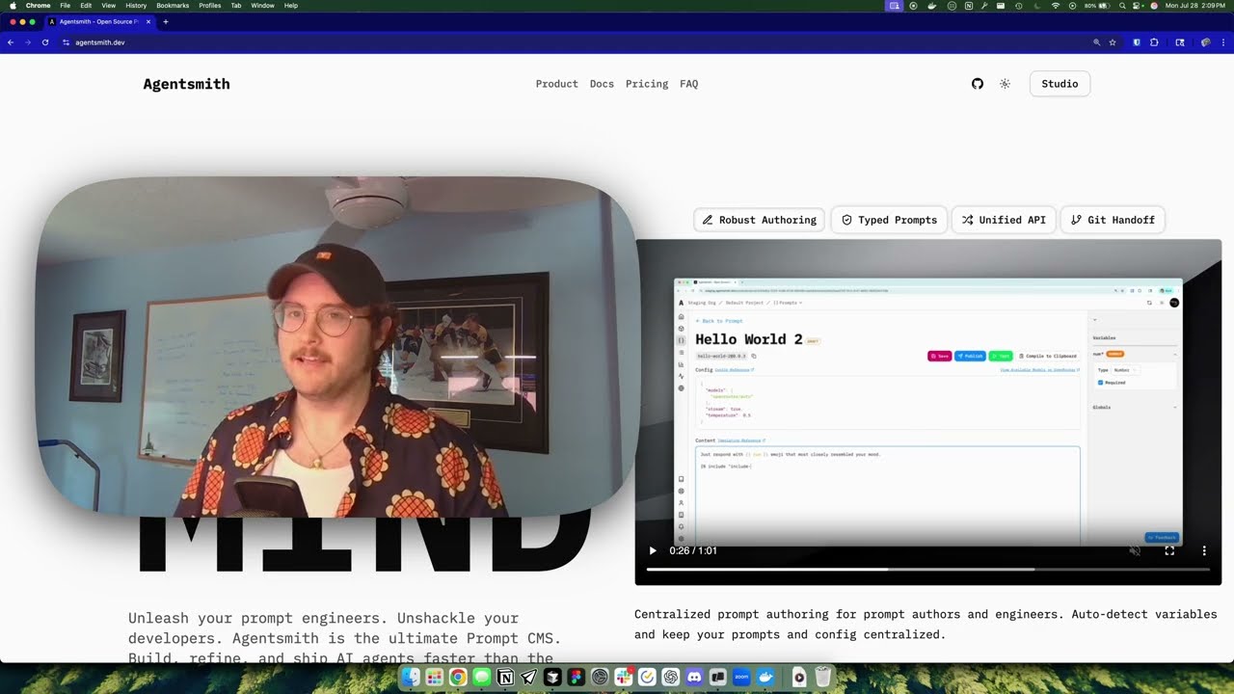The height and width of the screenshot is (694, 1234).
Task: Open Docker Desktop from the Dock
Action: [x=765, y=678]
